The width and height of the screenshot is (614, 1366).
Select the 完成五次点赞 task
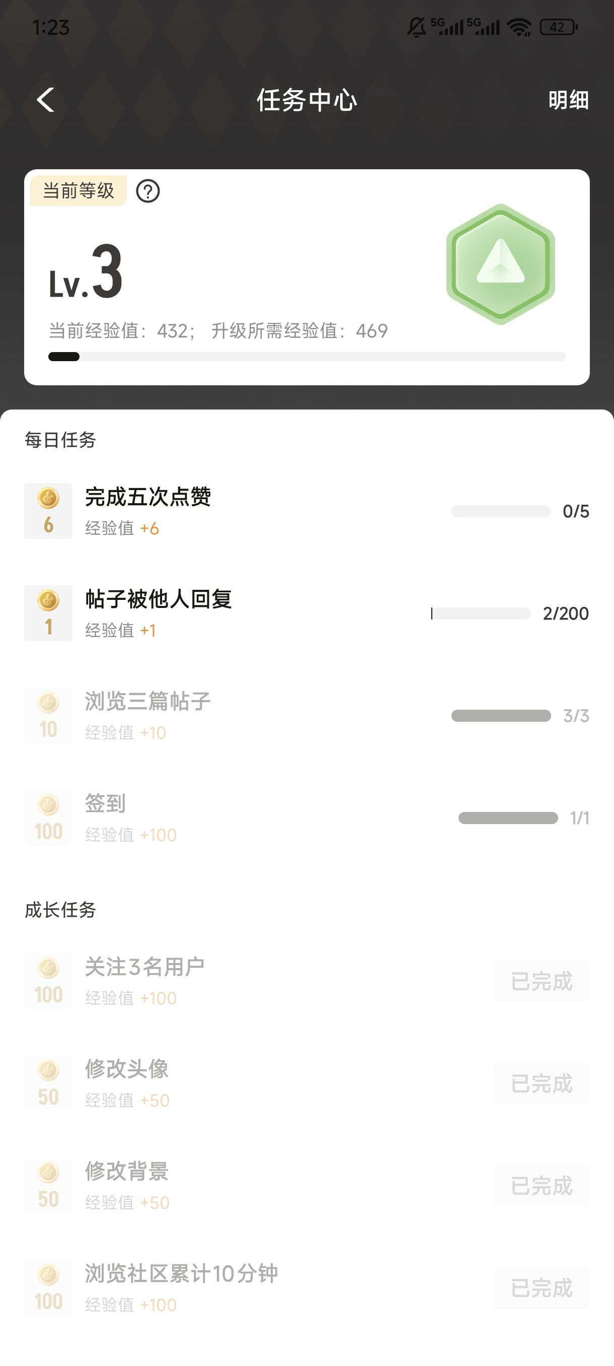click(x=148, y=498)
